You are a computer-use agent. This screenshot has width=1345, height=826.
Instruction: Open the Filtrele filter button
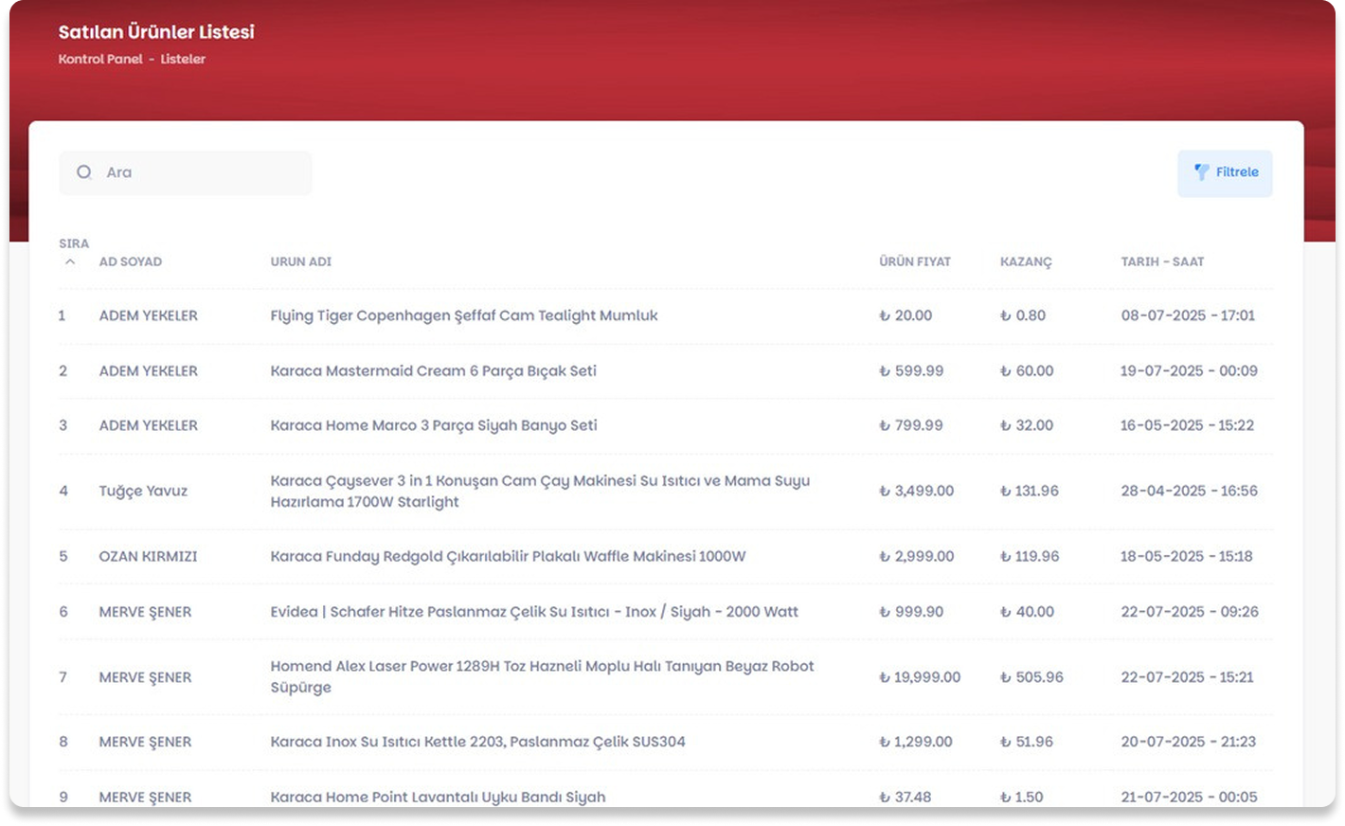(1225, 173)
